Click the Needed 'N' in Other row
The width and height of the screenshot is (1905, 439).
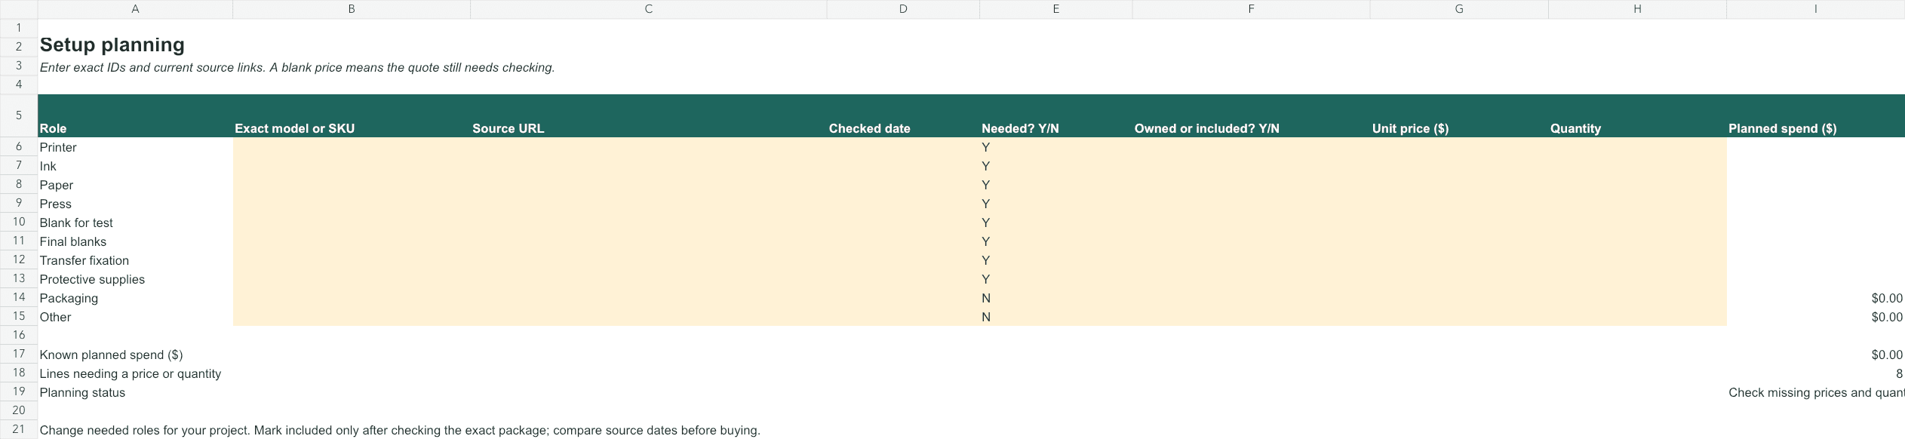tap(985, 317)
